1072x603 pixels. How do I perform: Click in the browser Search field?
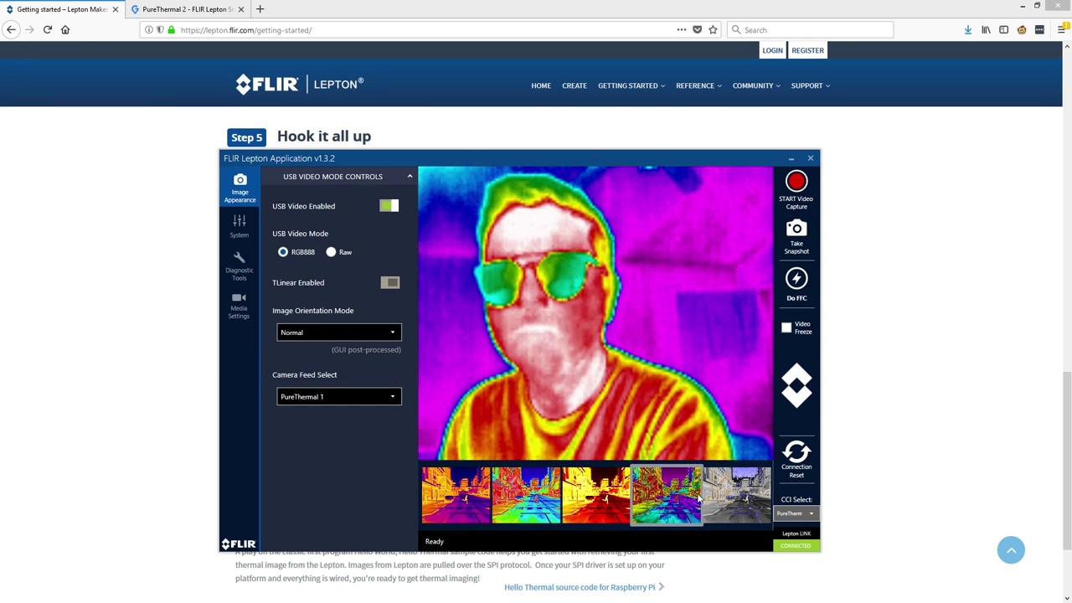click(x=810, y=29)
